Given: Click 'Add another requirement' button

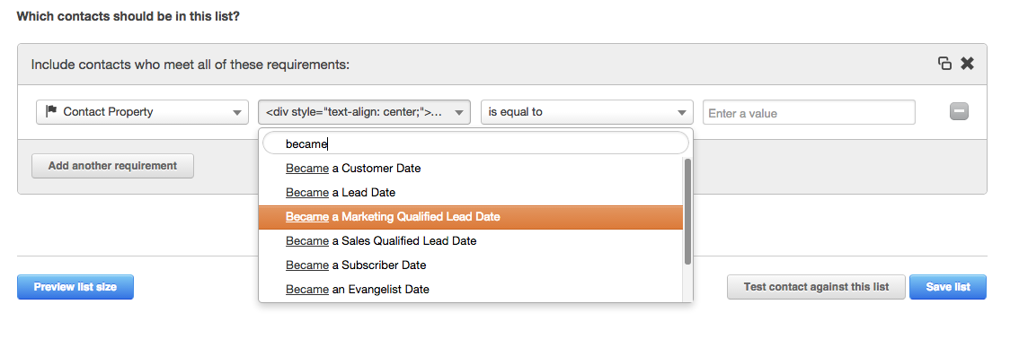Looking at the screenshot, I should (x=112, y=166).
